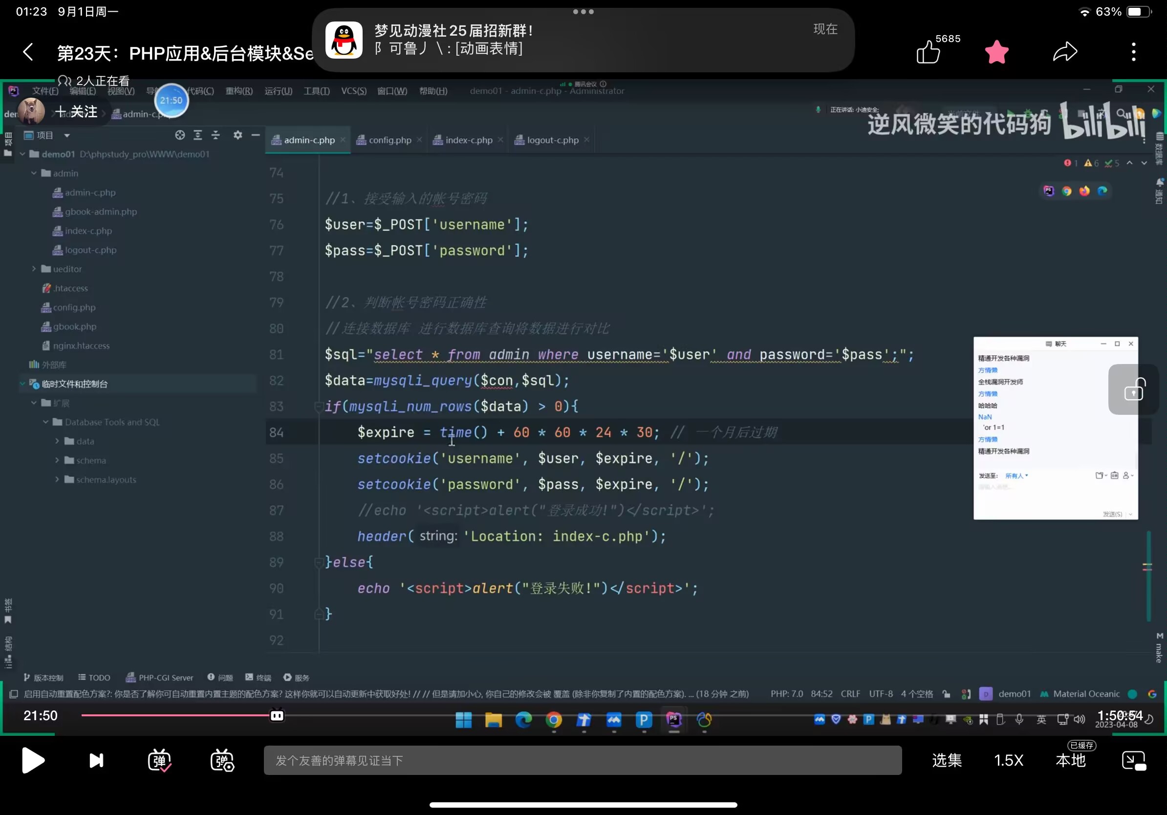Like the video with thumbs-up icon
The height and width of the screenshot is (815, 1167).
pos(928,52)
